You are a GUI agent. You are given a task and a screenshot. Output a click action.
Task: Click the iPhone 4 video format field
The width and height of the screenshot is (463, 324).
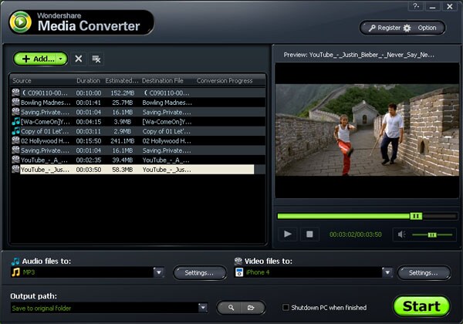[308, 272]
